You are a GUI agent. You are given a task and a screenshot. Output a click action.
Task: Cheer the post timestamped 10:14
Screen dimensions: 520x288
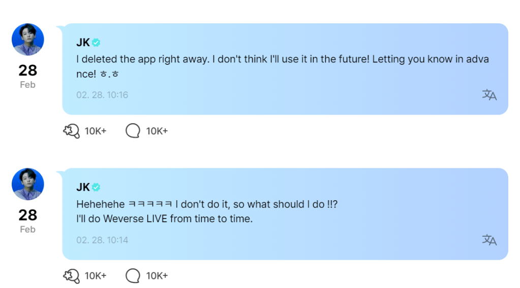click(x=71, y=276)
